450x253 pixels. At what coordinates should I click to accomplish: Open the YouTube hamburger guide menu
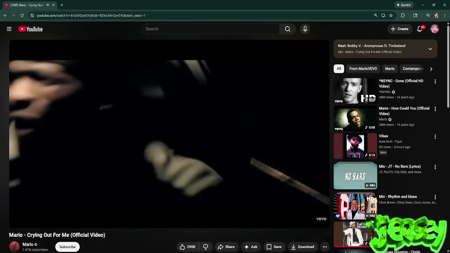pyautogui.click(x=9, y=29)
